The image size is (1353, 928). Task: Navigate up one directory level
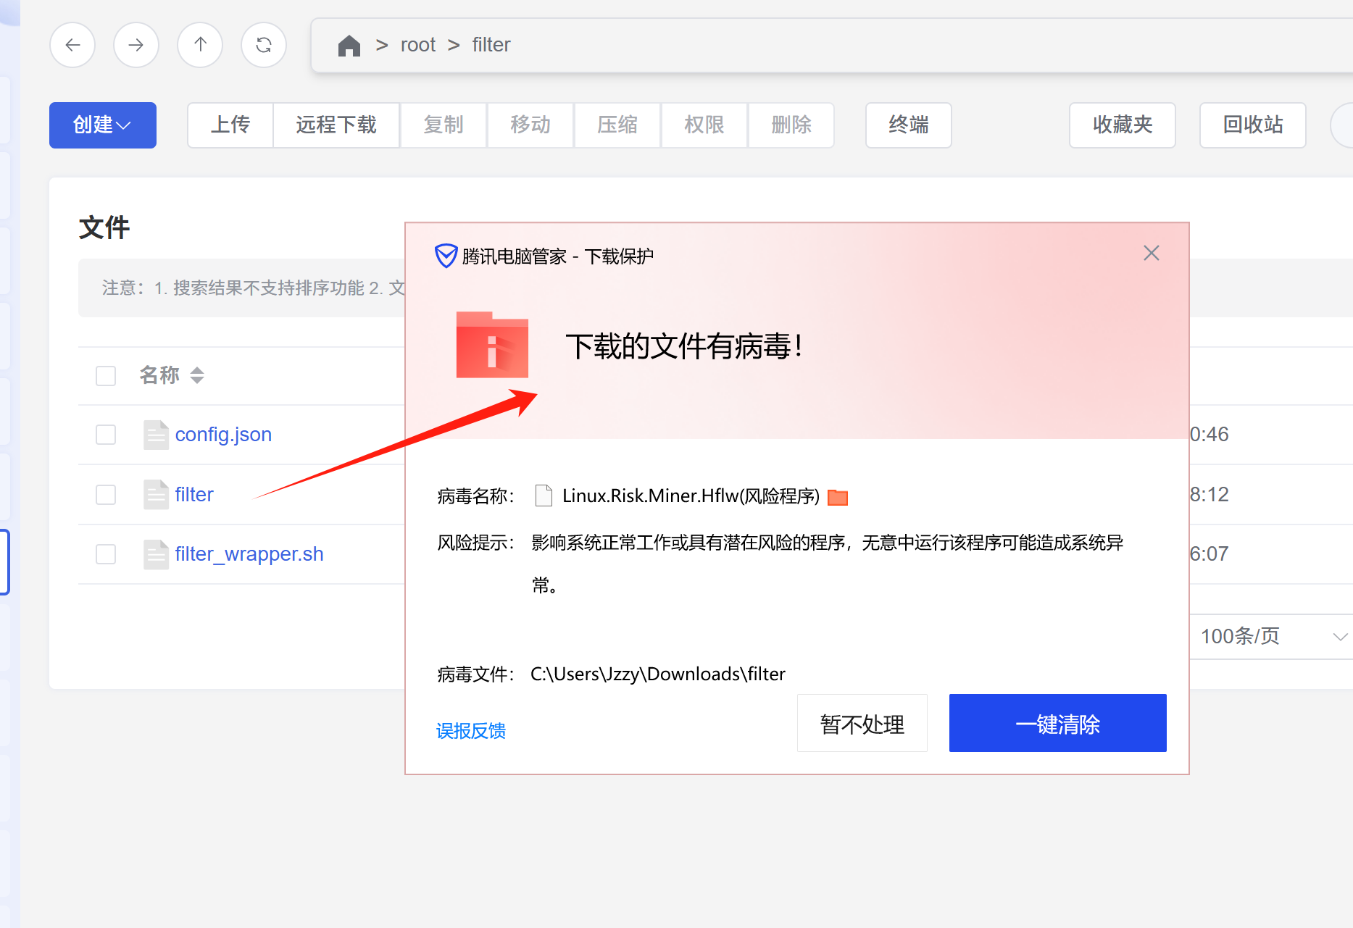(x=200, y=45)
